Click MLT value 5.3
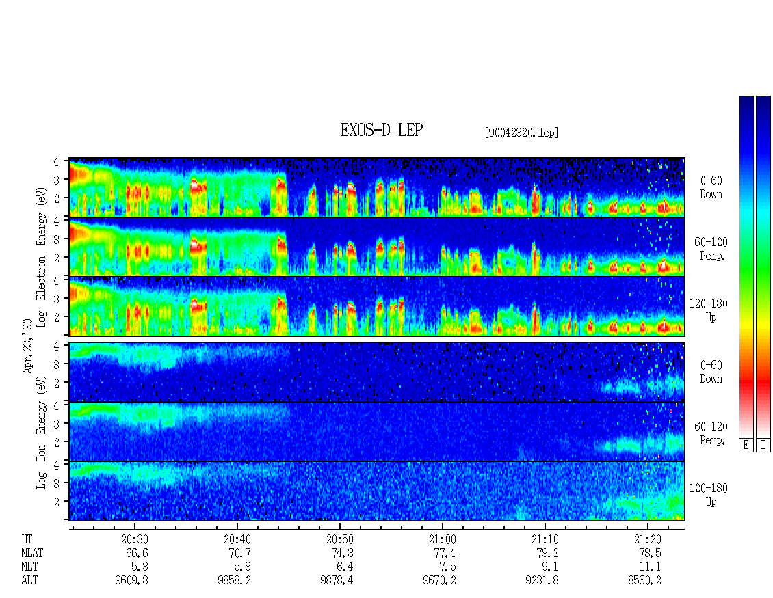This screenshot has width=773, height=598. (x=140, y=567)
